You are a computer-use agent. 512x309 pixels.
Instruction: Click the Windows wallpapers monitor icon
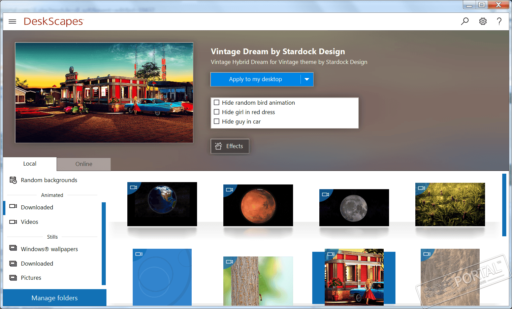[13, 248]
